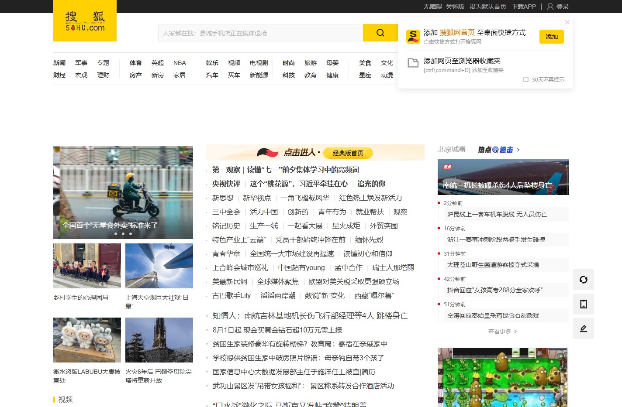Open 大理苍山野生菌 news
622x407 pixels.
point(493,265)
